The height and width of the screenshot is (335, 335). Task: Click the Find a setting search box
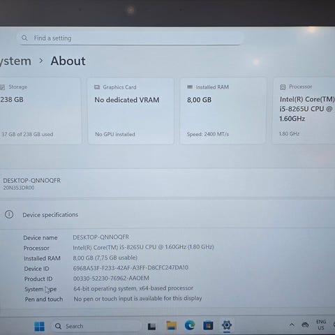point(131,38)
